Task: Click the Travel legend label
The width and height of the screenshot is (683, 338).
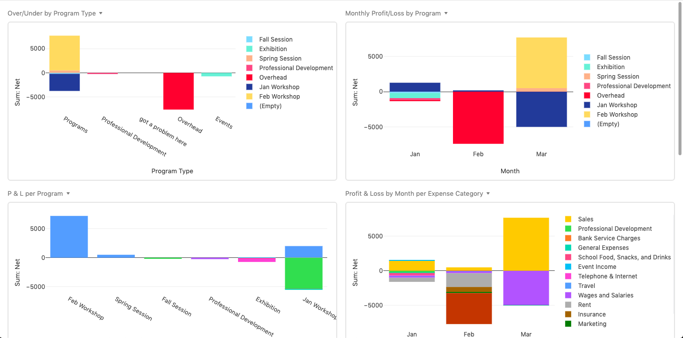Action: point(586,286)
